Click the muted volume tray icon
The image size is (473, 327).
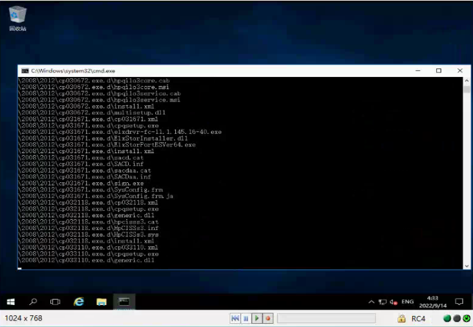[393, 302]
